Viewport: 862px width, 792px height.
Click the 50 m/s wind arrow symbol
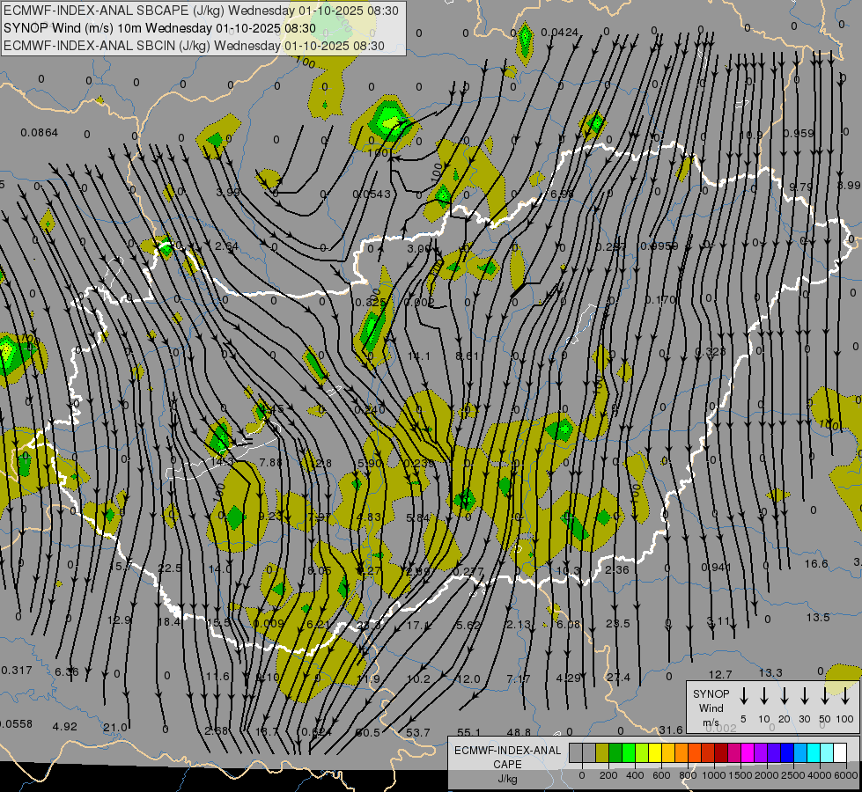coord(825,696)
